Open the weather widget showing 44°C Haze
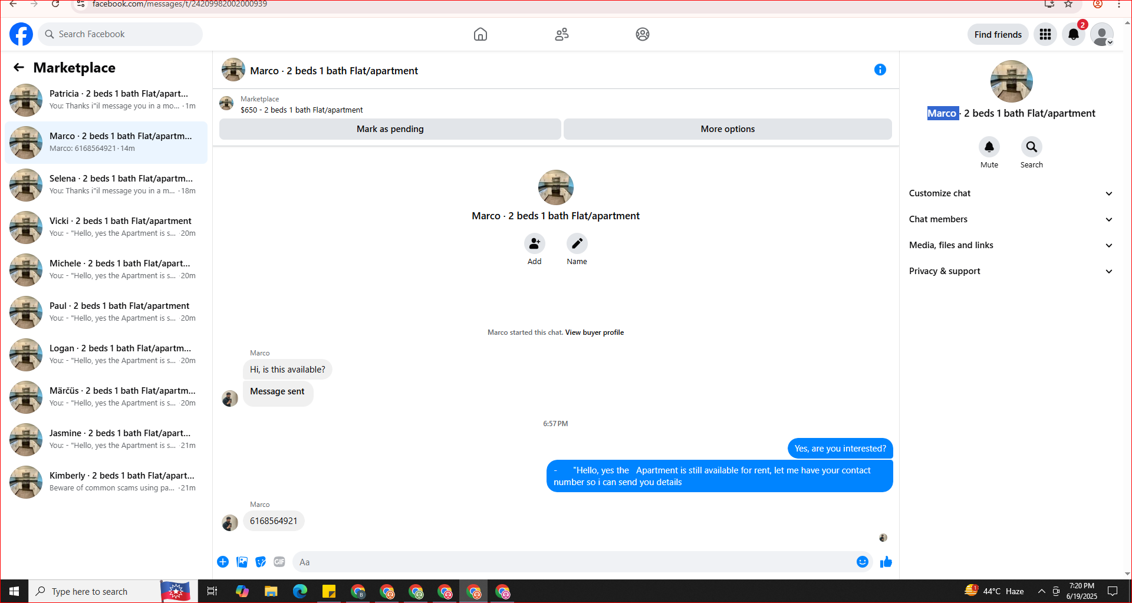 (994, 591)
